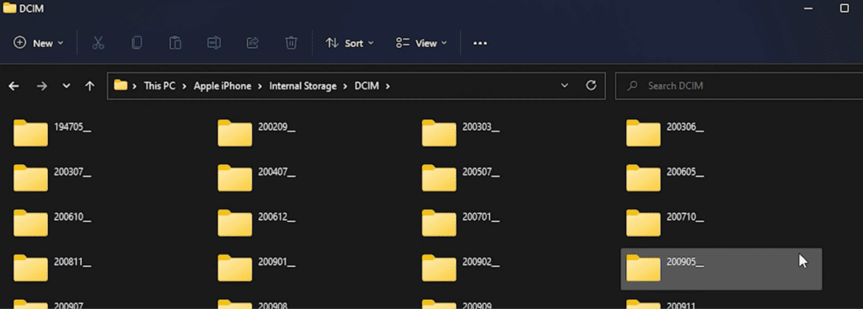
Task: Click the Paste clipboard icon
Action: click(175, 43)
